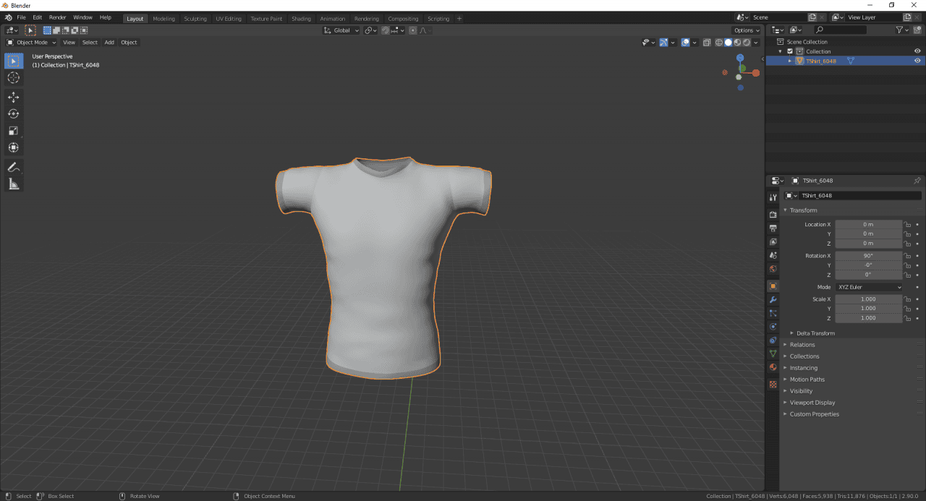Toggle X-ray view in the viewport header
Screen dimensions: 926x501
pos(707,42)
